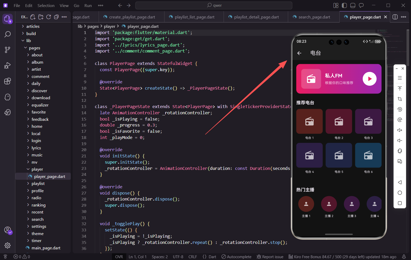Screen dimensions: 411x260
Task: Tap the emulator Android home circle
Action: 400,193
